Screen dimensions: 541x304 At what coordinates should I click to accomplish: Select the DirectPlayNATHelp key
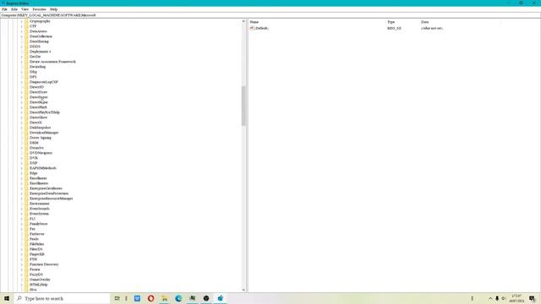[45, 112]
